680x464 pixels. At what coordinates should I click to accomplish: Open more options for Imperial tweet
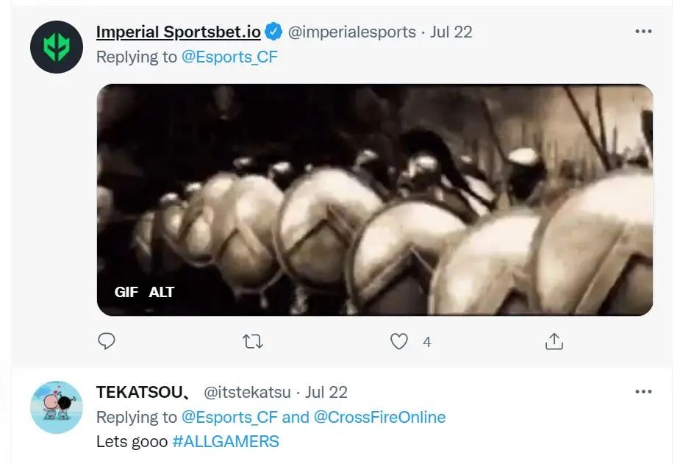coord(643,32)
